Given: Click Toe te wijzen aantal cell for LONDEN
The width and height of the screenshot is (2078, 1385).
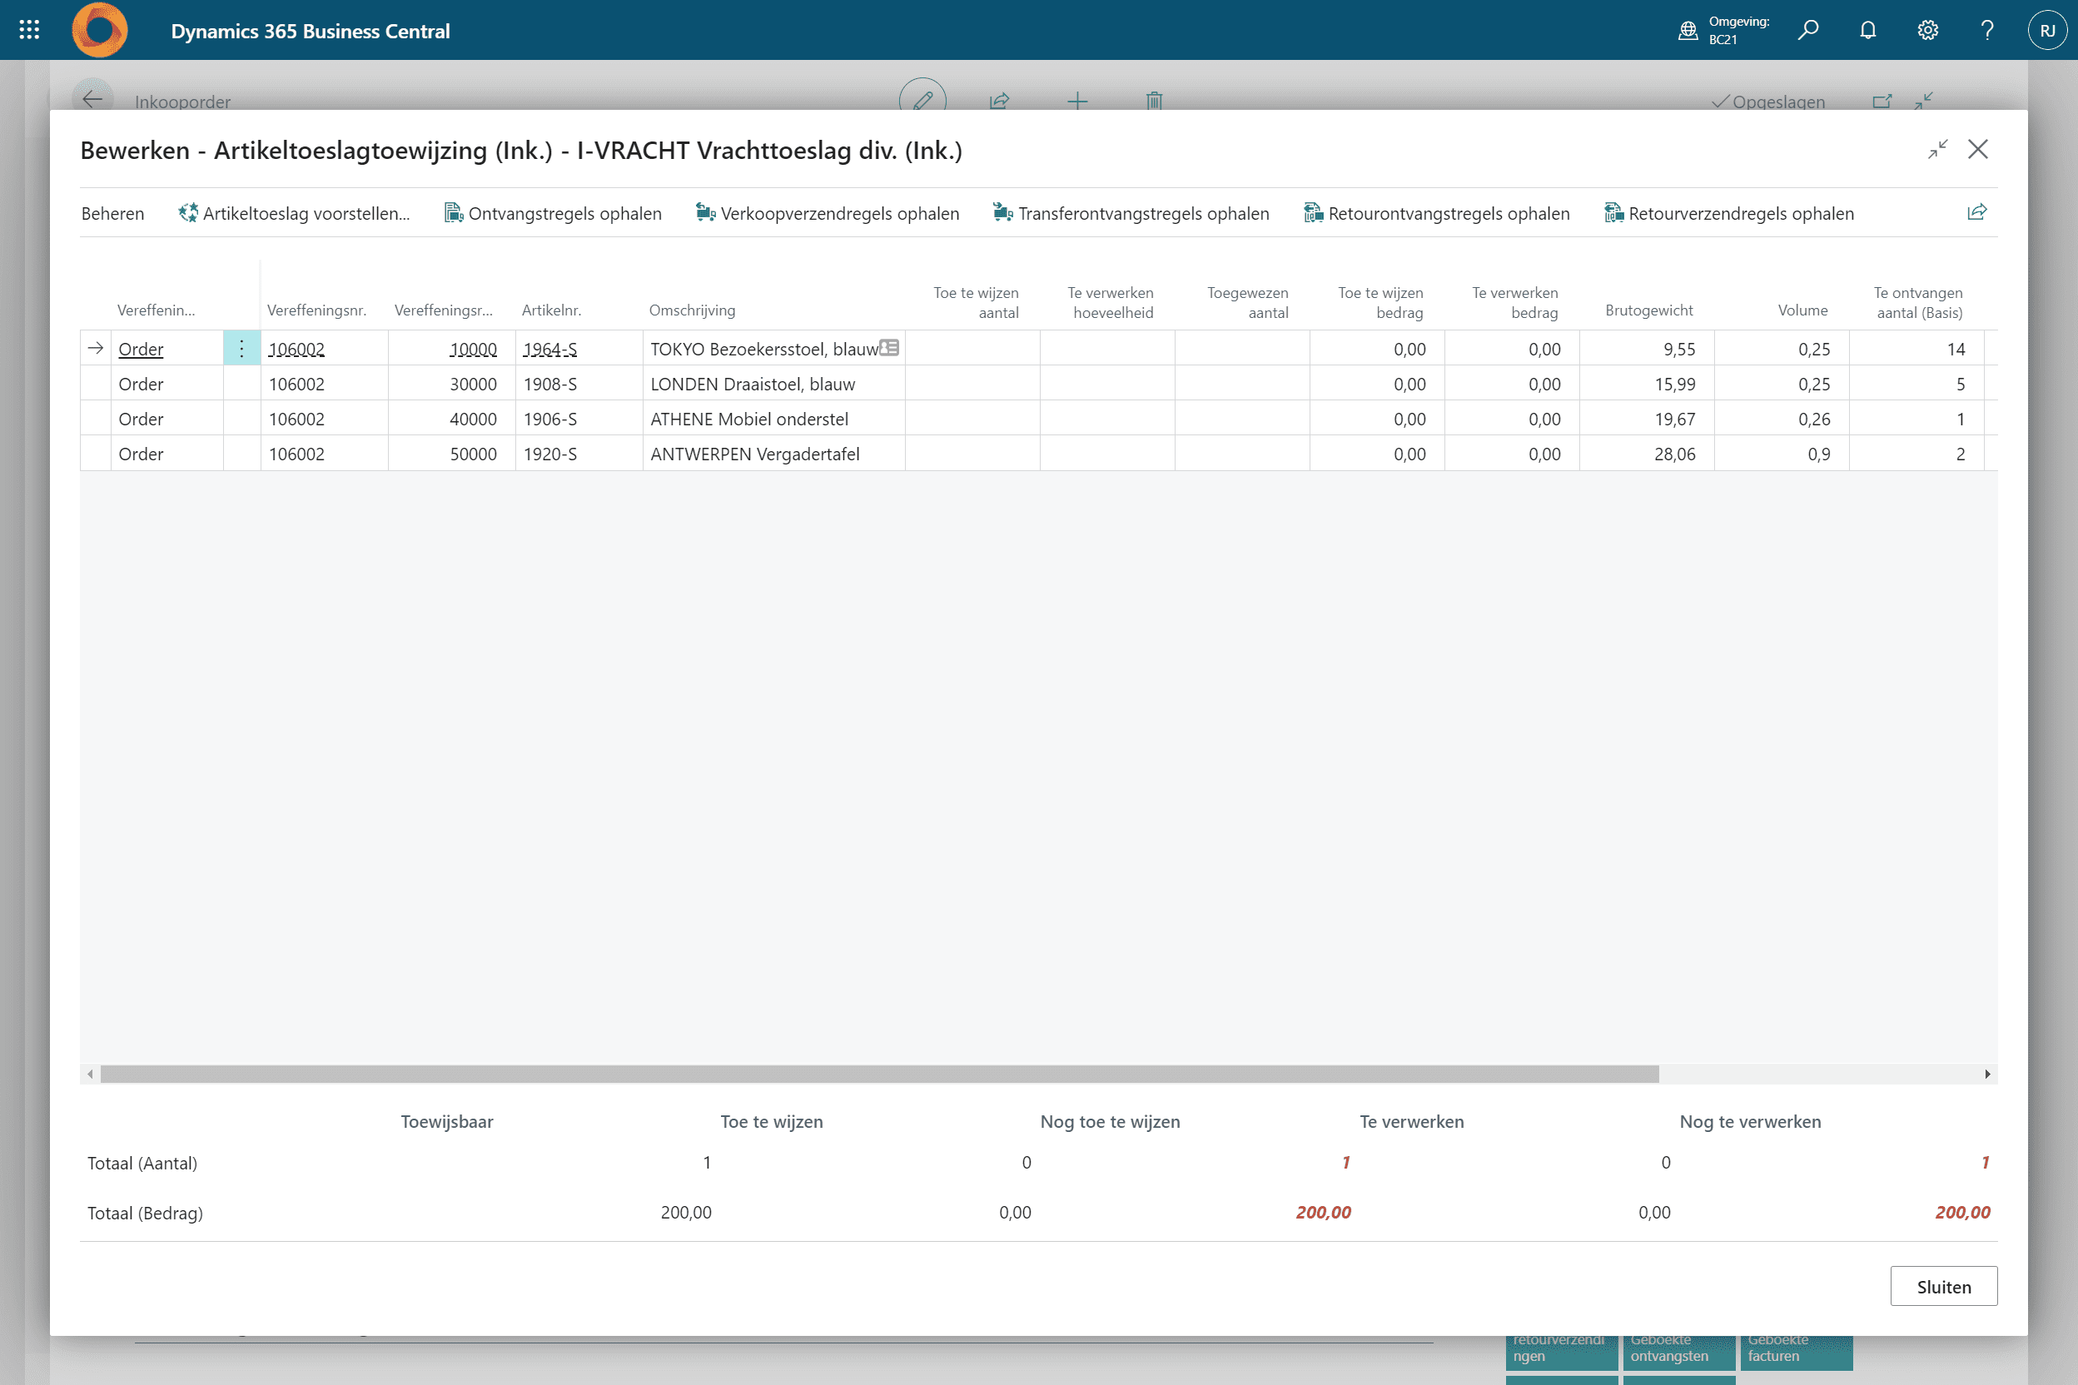Looking at the screenshot, I should pyautogui.click(x=972, y=385).
